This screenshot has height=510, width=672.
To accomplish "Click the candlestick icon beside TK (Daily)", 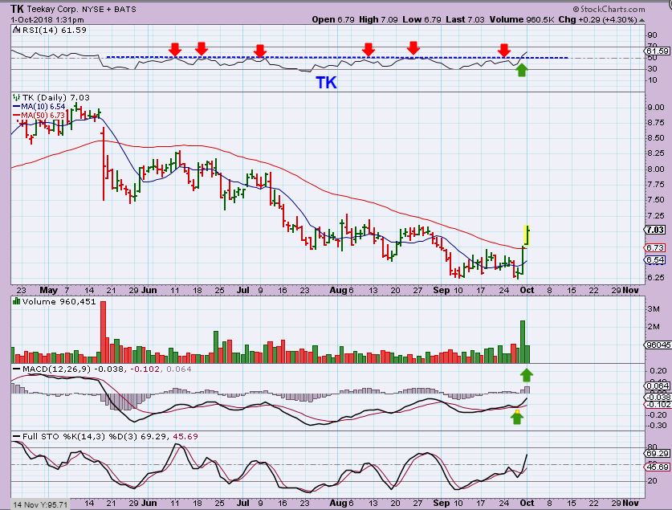I will pyautogui.click(x=17, y=97).
